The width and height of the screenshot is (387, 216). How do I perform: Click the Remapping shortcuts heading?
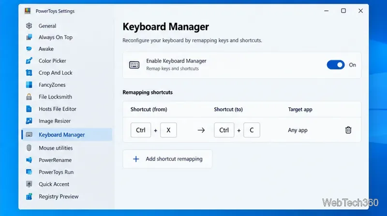tap(148, 92)
